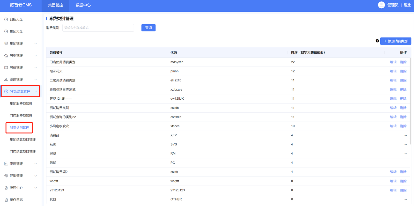
Task: Expand the 促销管理 menu chevron
Action: [x=36, y=176]
